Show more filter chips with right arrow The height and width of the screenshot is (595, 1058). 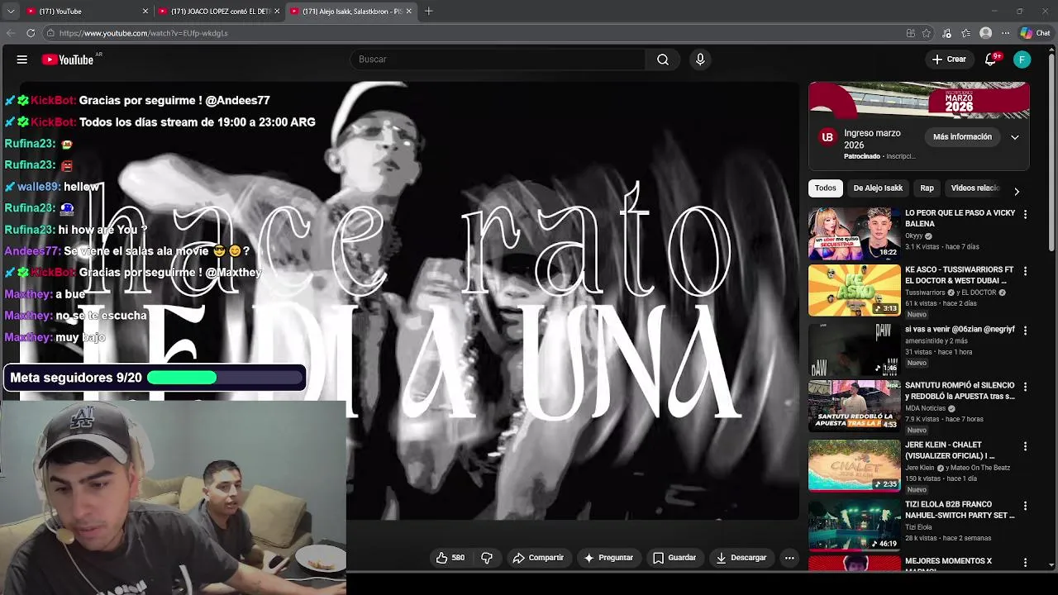pyautogui.click(x=1017, y=192)
